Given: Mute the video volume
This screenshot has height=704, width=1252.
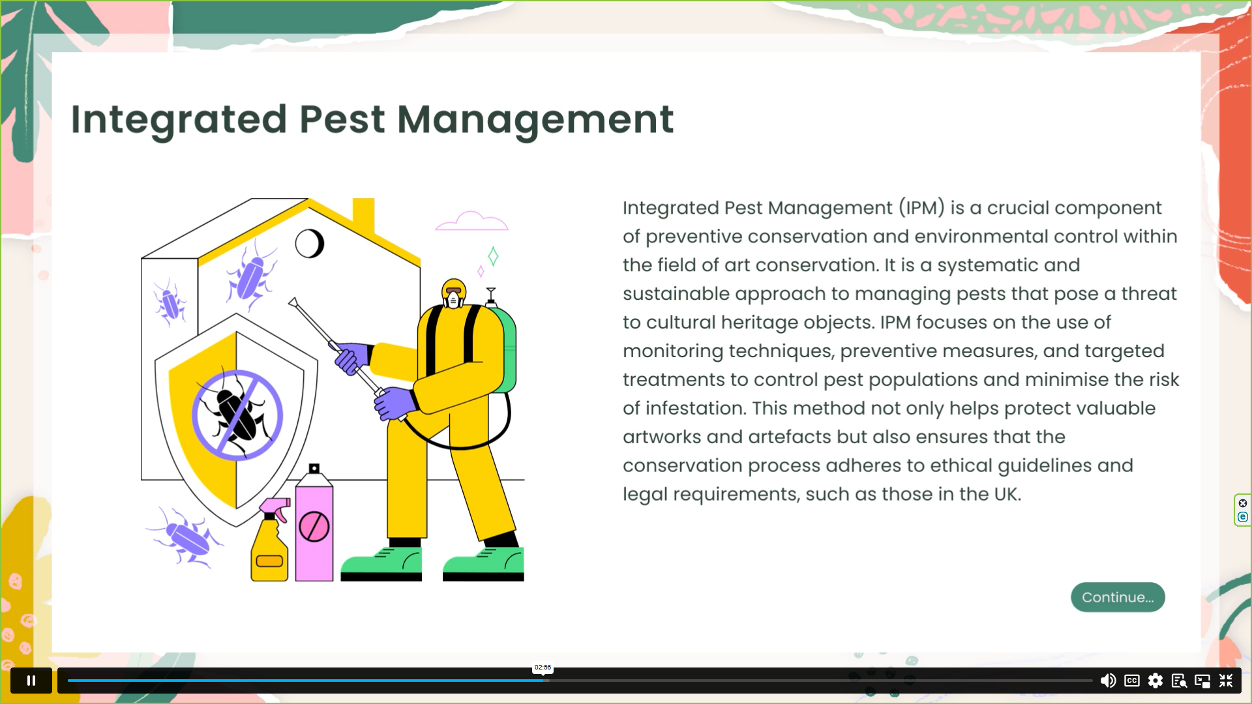Looking at the screenshot, I should 1107,681.
